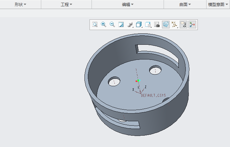Click the Zoom In magnifier icon
Viewport: 230px width, 147px height.
click(x=104, y=25)
